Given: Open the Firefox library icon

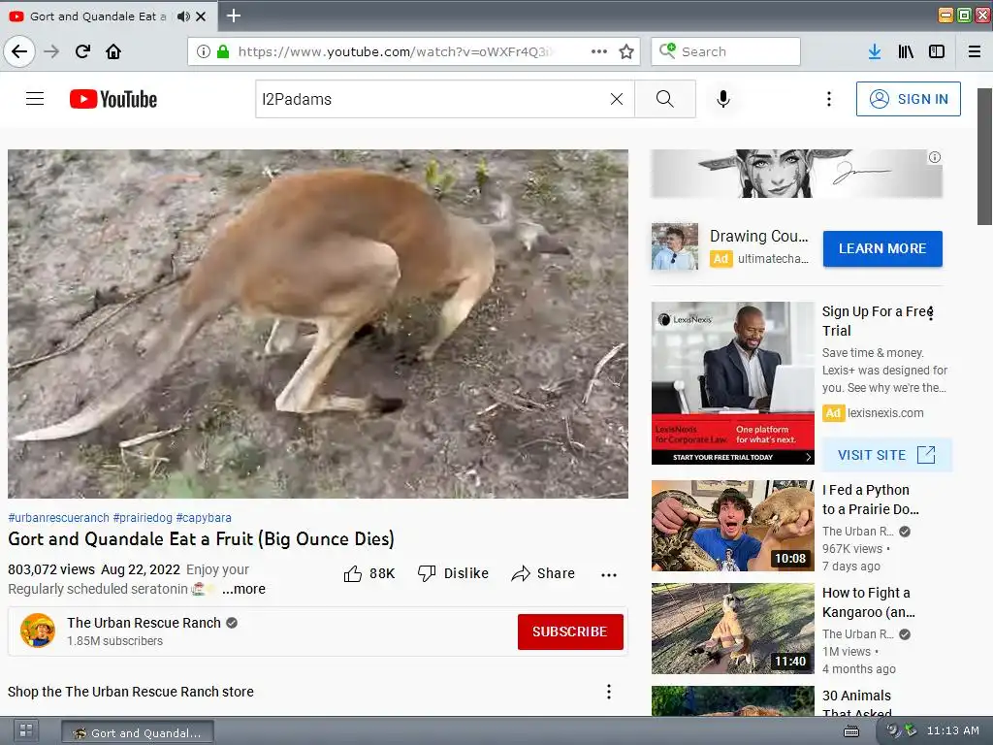Looking at the screenshot, I should click(x=906, y=51).
